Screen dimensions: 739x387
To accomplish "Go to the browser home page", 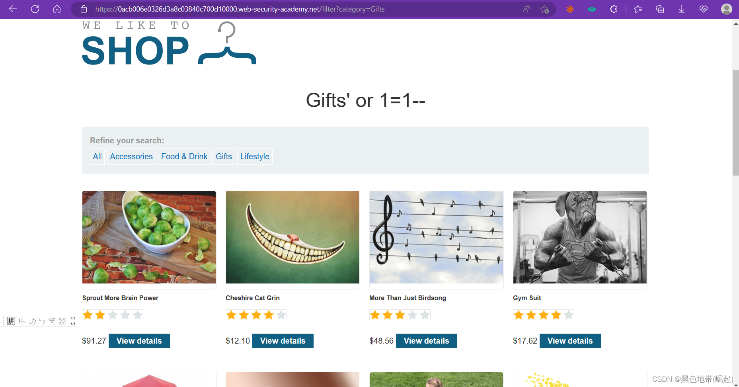I will pyautogui.click(x=57, y=9).
